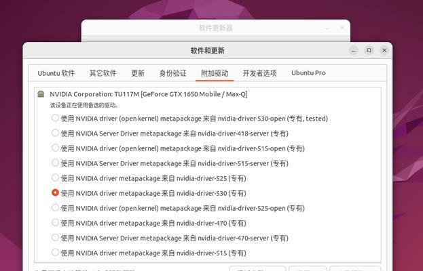Select nvidia-driver-470-server radio button

pyautogui.click(x=55, y=237)
